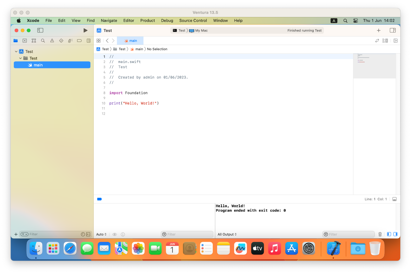The image size is (411, 274).
Task: Open the Debug menu
Action: tap(167, 20)
